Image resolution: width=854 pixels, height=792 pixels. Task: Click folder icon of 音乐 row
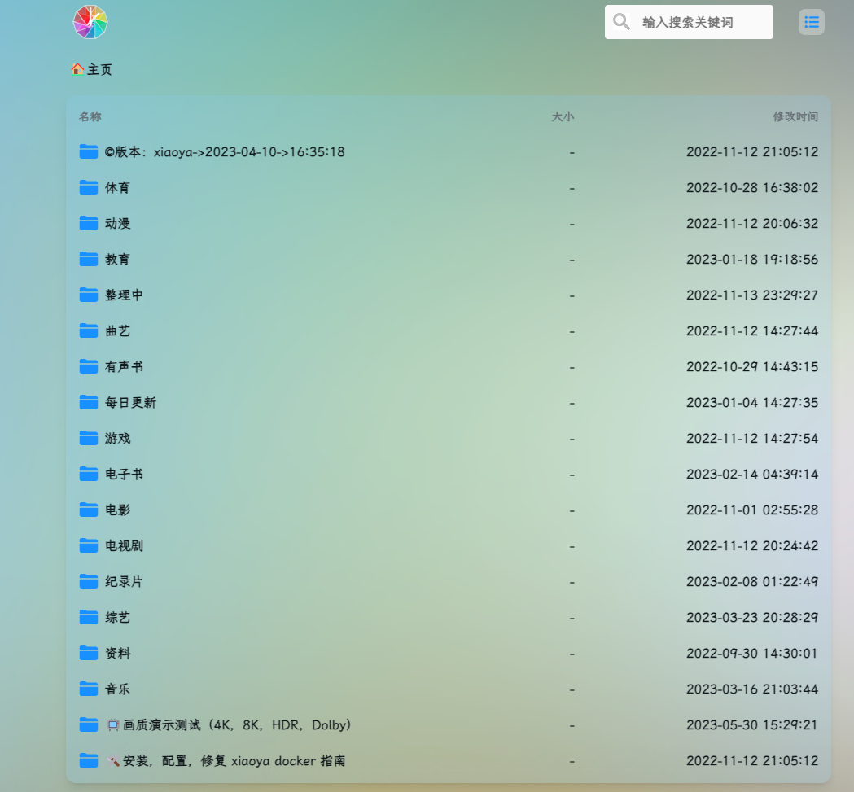tap(88, 689)
